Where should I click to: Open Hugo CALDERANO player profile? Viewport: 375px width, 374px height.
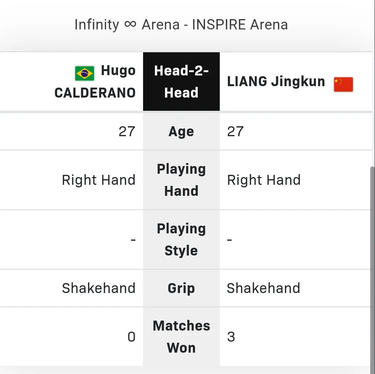95,81
